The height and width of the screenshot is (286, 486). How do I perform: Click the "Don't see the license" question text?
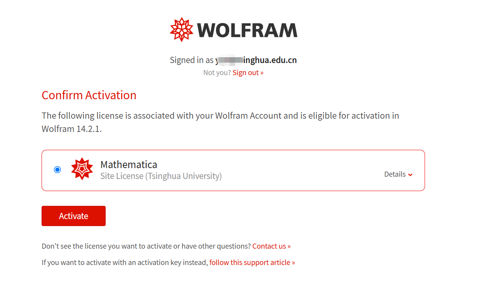146,246
